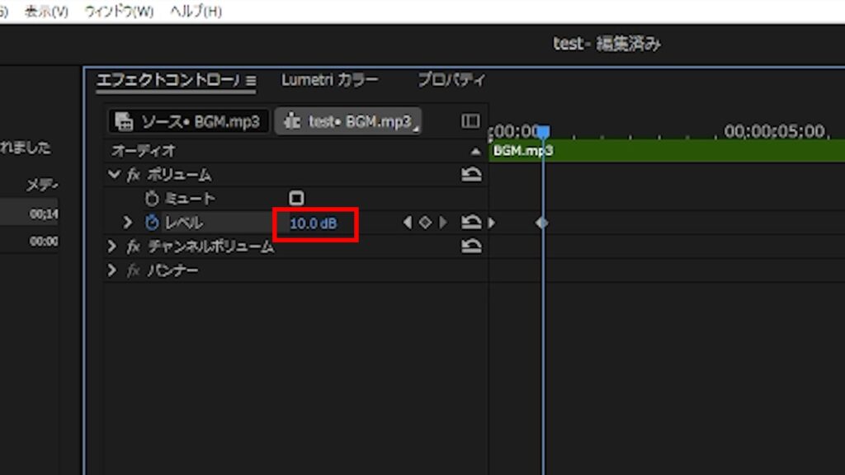Reset the Level parameter

click(471, 222)
